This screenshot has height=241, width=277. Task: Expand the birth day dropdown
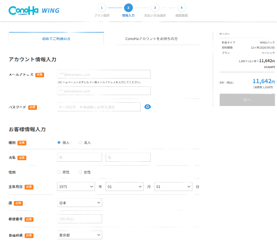(x=173, y=187)
